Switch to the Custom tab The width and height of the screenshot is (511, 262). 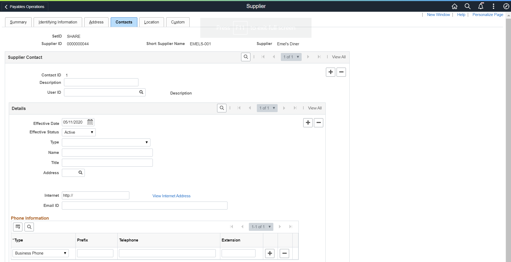(178, 22)
